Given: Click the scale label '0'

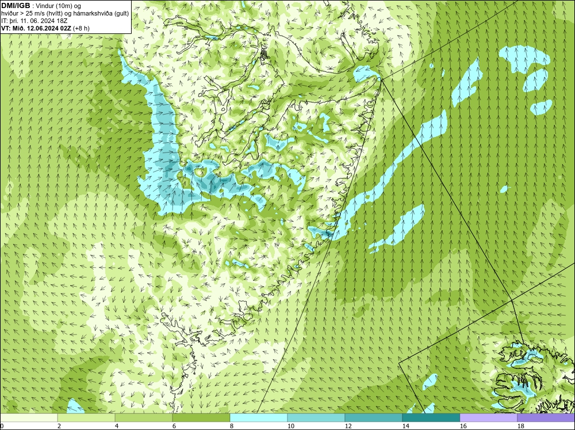Looking at the screenshot, I should 2,426.
